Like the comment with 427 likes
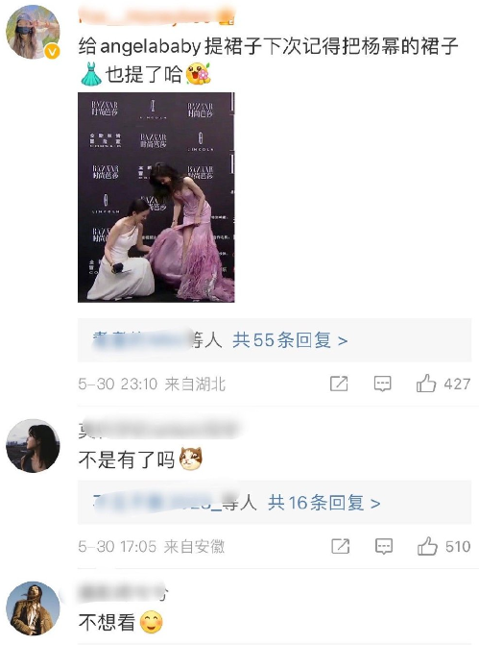 coord(425,384)
